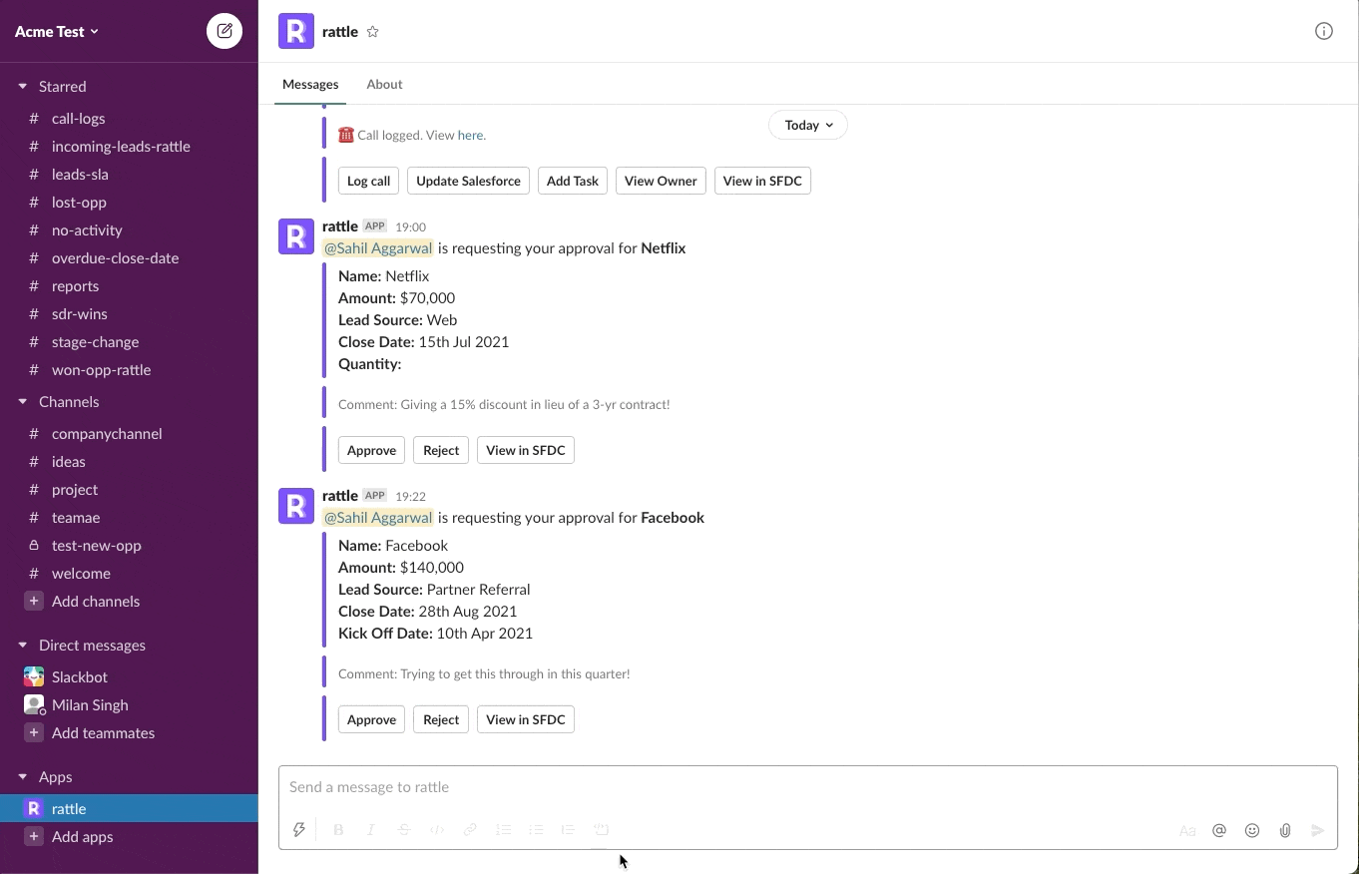Click the @ mention icon
1359x874 pixels.
(1219, 830)
